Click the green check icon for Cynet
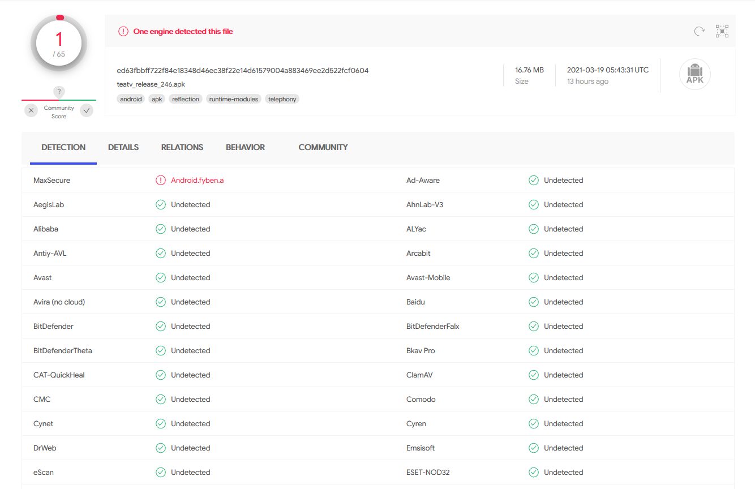The height and width of the screenshot is (489, 755). (161, 424)
